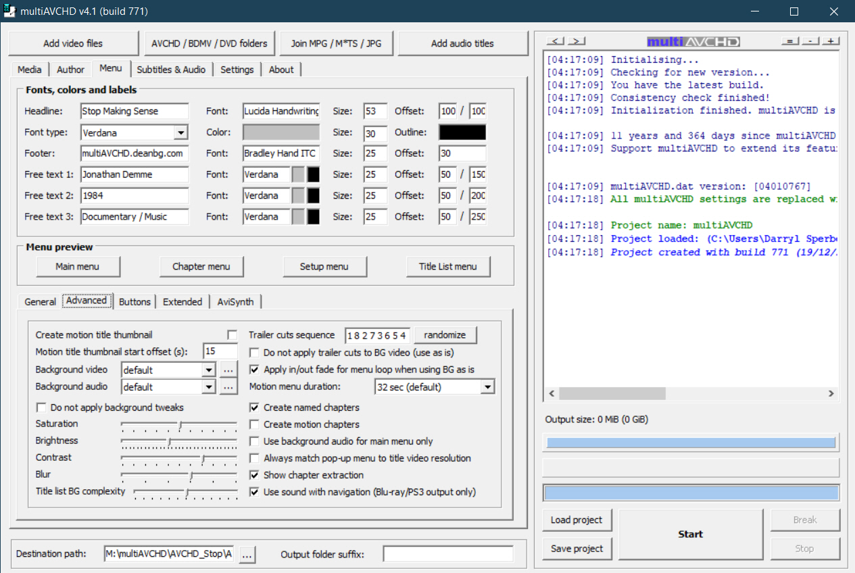Click the Start button
This screenshot has height=573, width=855.
pos(691,534)
